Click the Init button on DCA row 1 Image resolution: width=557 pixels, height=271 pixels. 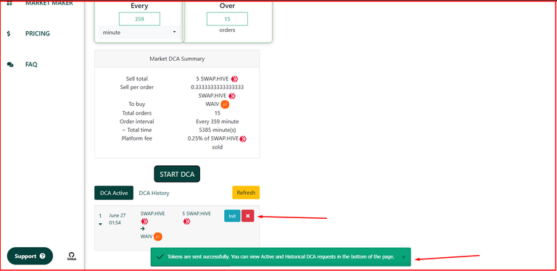(x=232, y=216)
